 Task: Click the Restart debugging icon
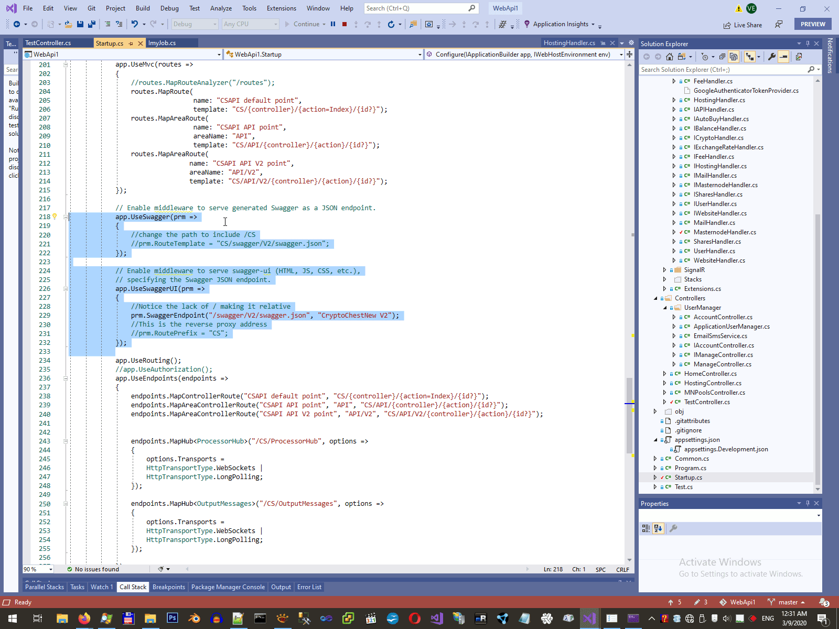pyautogui.click(x=391, y=24)
